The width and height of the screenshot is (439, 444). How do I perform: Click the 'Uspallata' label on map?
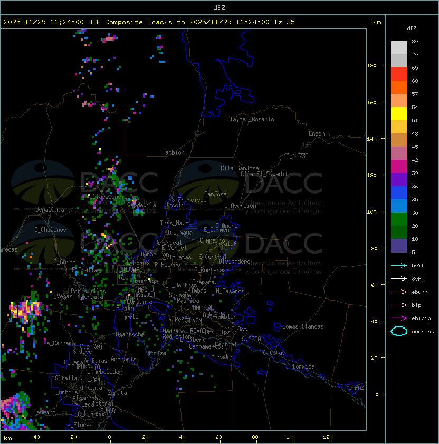50,210
